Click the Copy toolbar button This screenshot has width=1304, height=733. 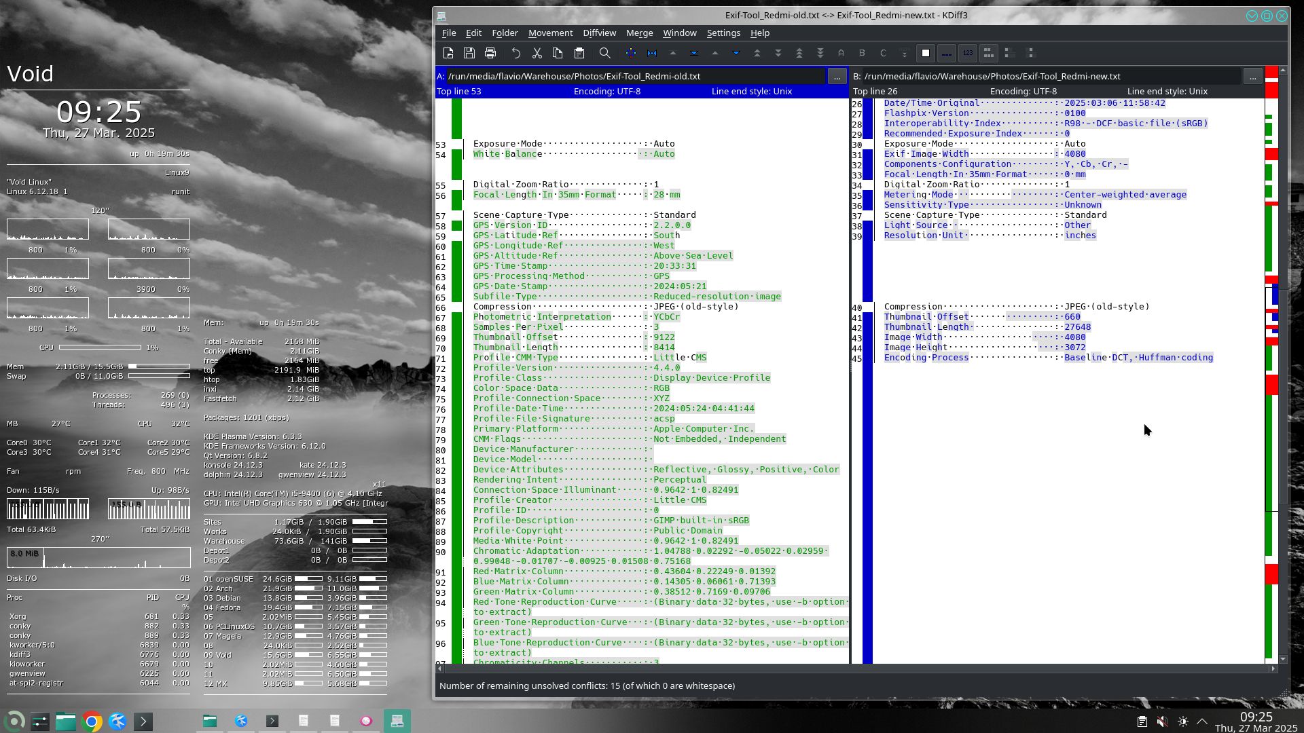point(558,53)
